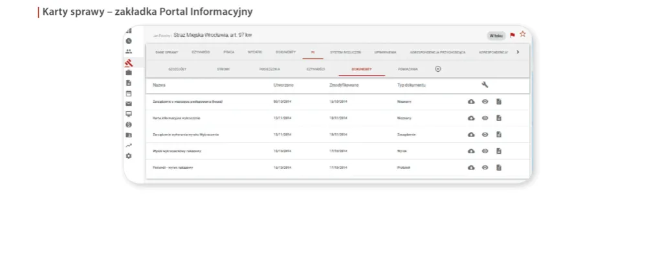Download Protokół - wyrok nakazowy via cloud icon

(x=471, y=168)
